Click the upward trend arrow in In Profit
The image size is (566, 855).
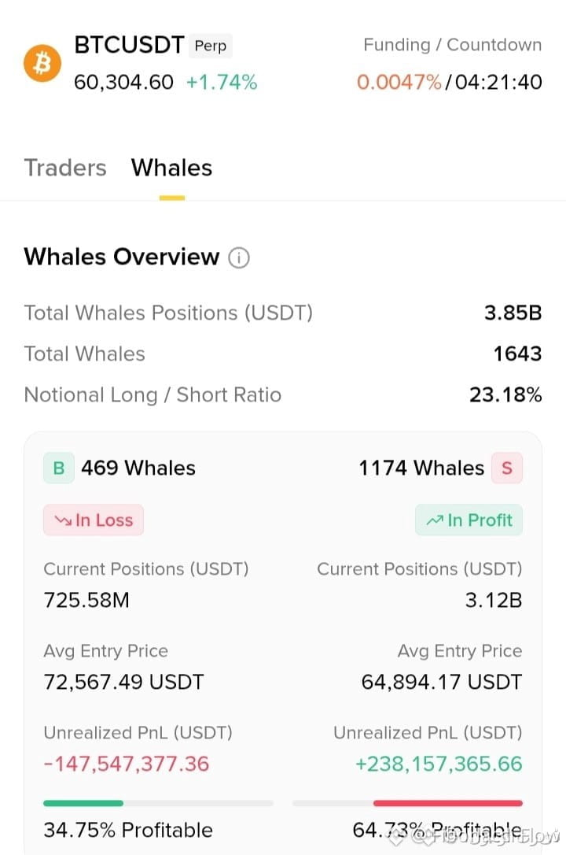(434, 520)
